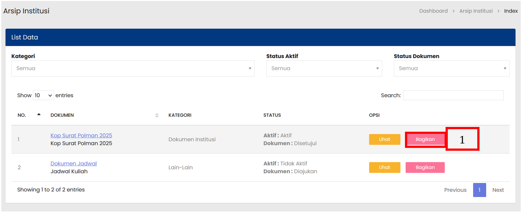Screen dimensions: 522x212
Task: Click the Search input field
Action: point(453,96)
